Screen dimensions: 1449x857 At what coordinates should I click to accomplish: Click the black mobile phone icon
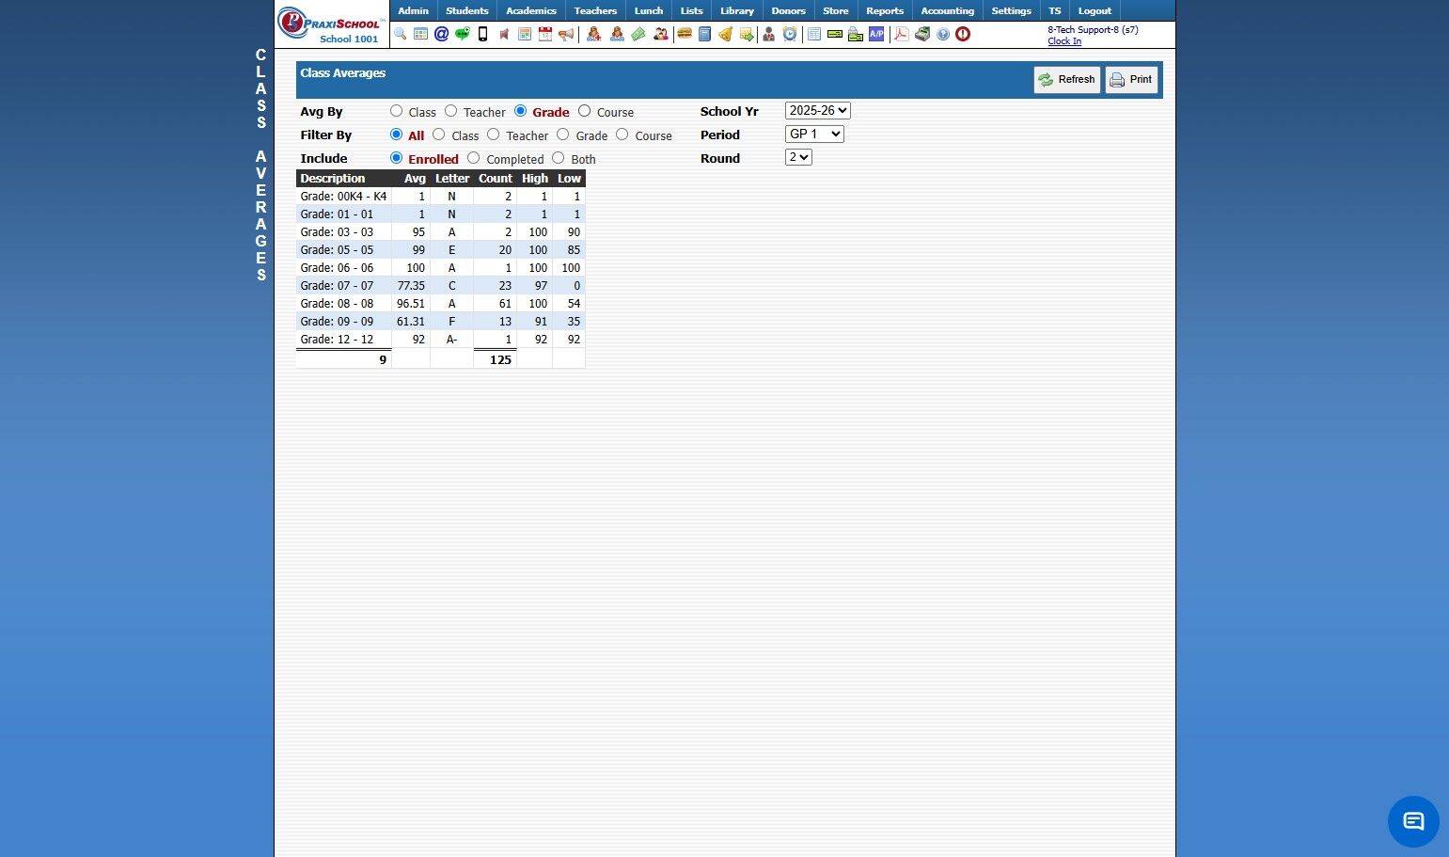[482, 34]
